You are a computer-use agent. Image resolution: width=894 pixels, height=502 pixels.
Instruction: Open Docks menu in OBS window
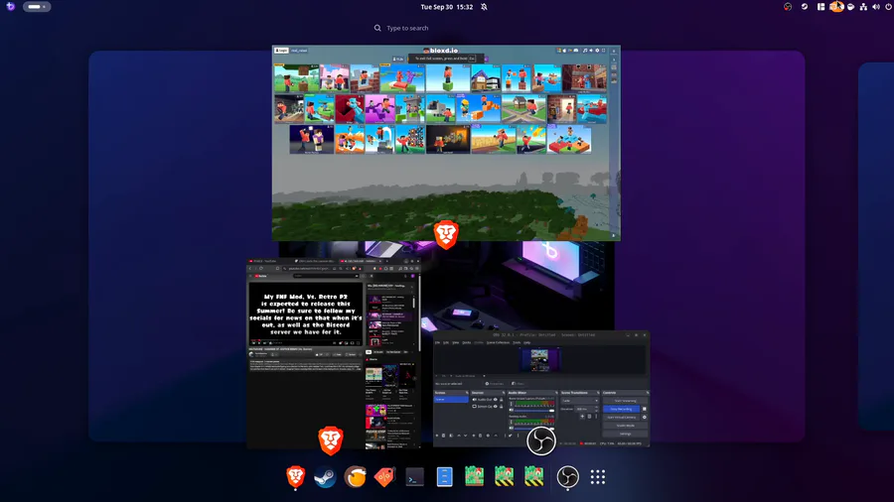tap(467, 342)
